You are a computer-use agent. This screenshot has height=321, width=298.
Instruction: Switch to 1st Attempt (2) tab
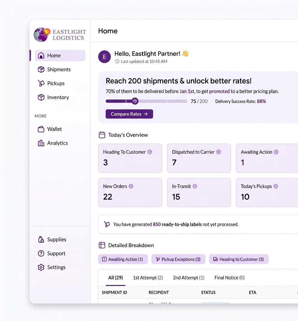148,278
